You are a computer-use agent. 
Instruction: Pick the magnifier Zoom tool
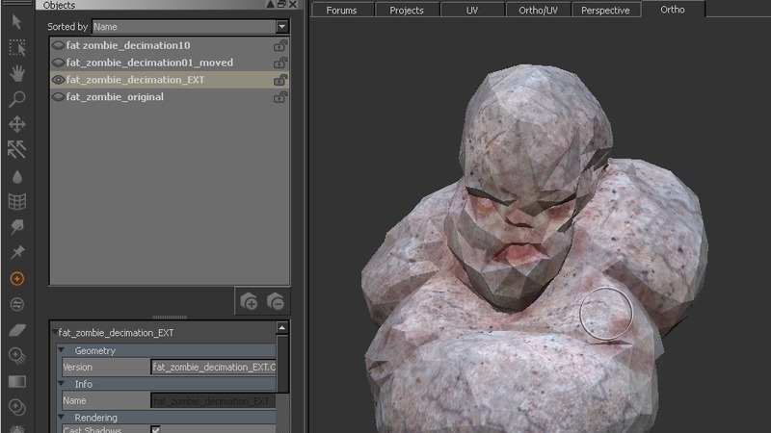(16, 99)
